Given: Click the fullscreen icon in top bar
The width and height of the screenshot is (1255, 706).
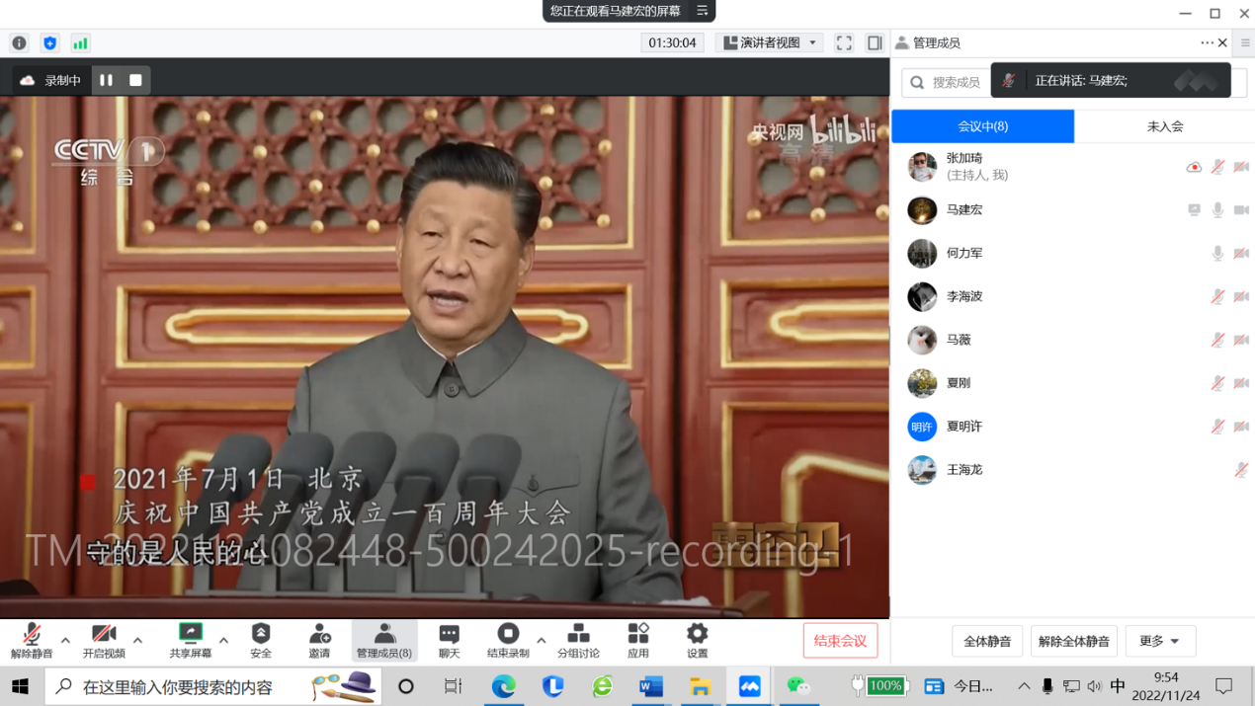Looking at the screenshot, I should coord(844,43).
